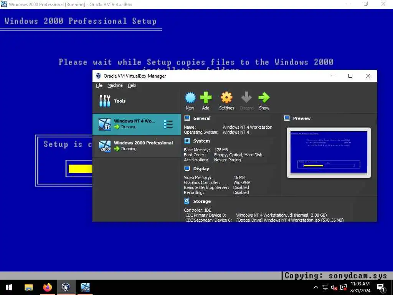The image size is (393, 295).
Task: Click the System section heading
Action: (201, 141)
